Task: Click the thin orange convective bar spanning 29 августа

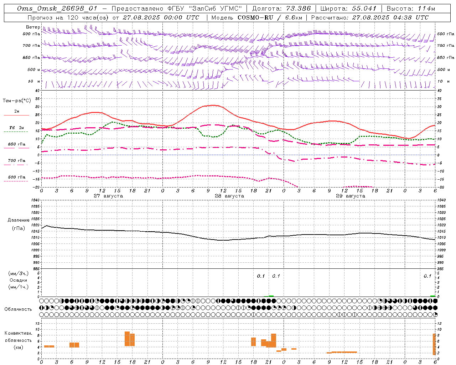Action: 342,352
